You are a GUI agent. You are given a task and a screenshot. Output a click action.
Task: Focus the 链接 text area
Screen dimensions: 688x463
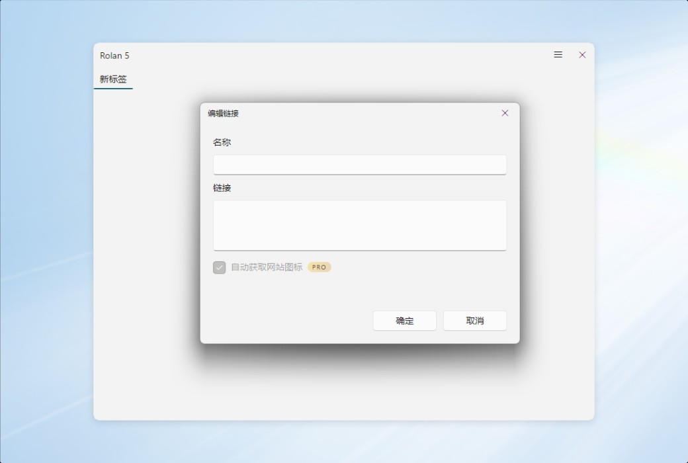click(360, 226)
